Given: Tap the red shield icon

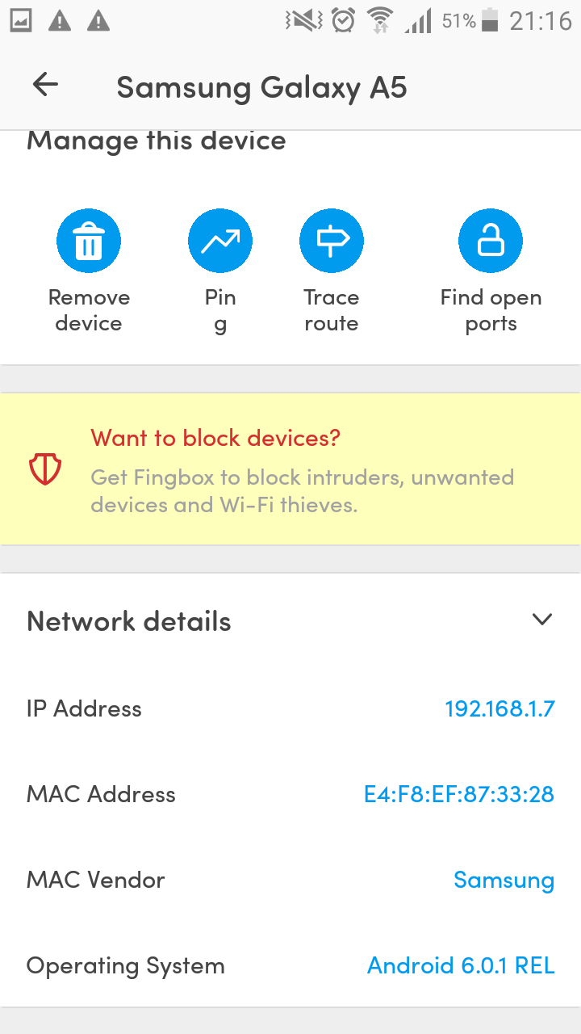Looking at the screenshot, I should 45,469.
